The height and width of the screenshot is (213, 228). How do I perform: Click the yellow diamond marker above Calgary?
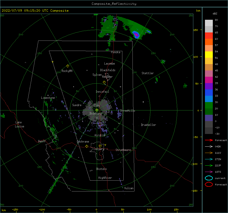[x=100, y=146]
